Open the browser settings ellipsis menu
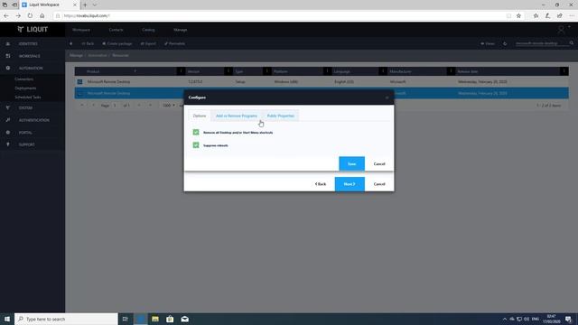 pyautogui.click(x=572, y=16)
